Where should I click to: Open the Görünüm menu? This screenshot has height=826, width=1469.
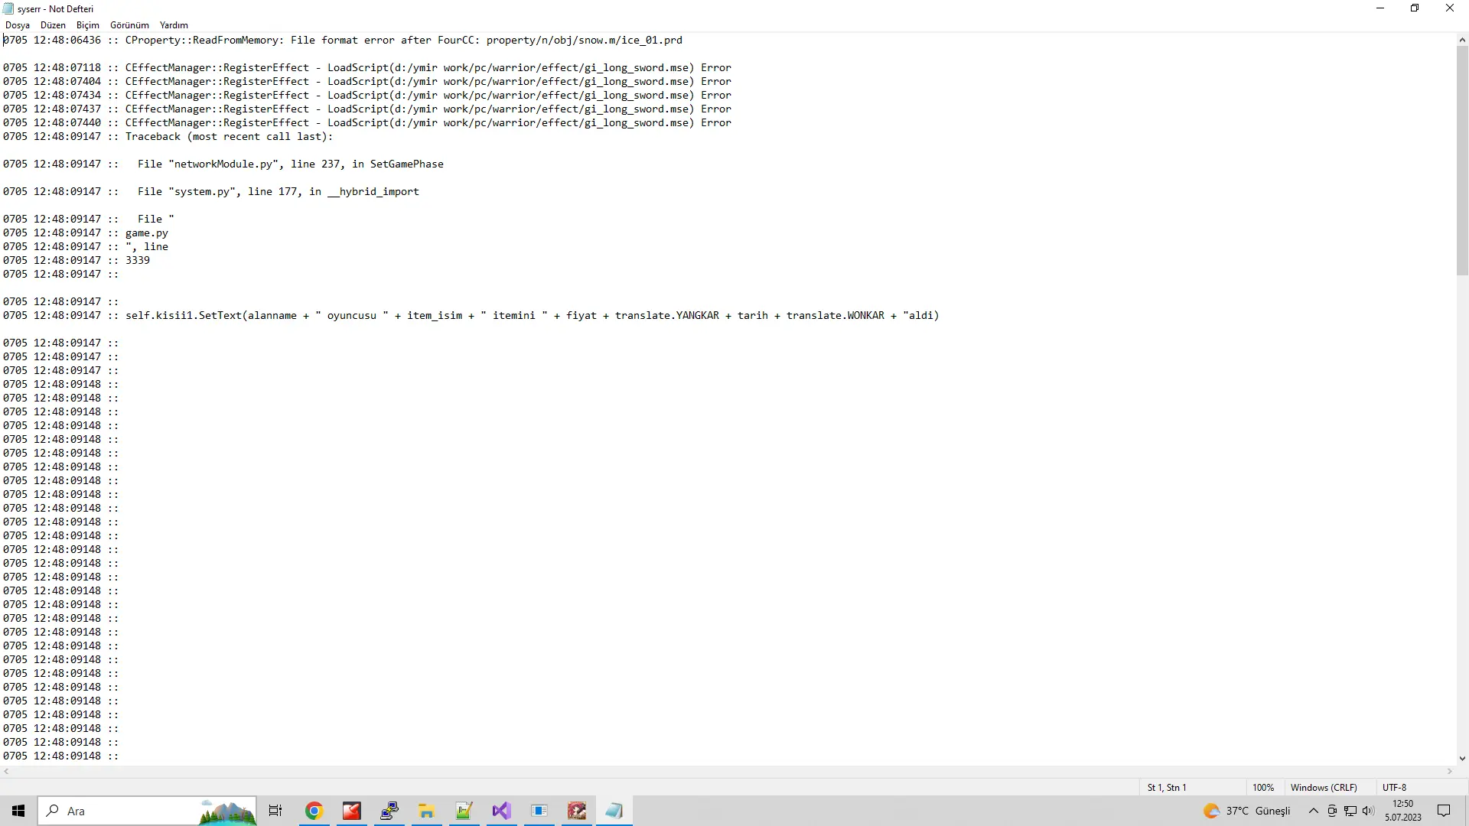point(129,25)
